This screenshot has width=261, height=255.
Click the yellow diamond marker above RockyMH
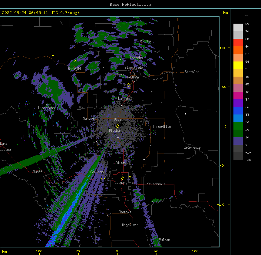(75, 62)
